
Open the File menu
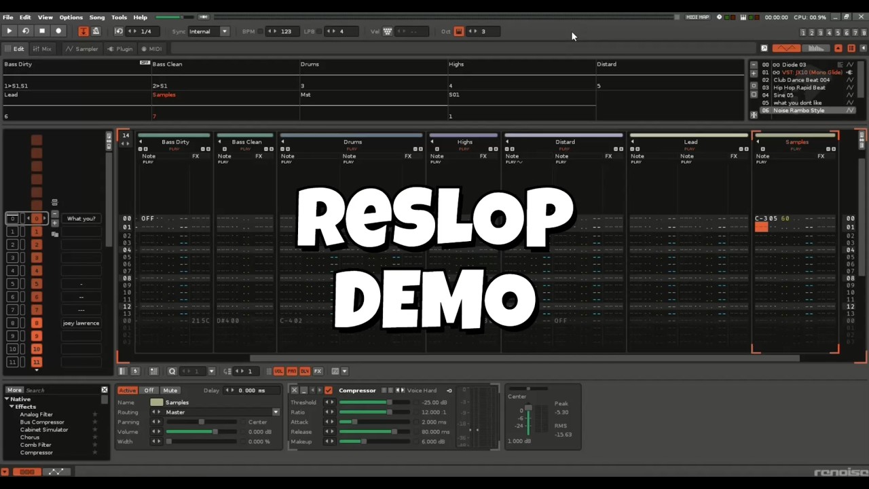(x=8, y=17)
